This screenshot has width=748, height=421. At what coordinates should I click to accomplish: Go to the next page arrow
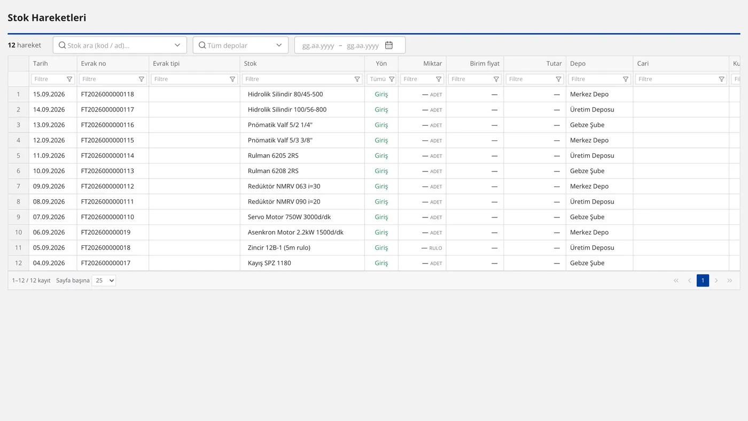point(716,280)
